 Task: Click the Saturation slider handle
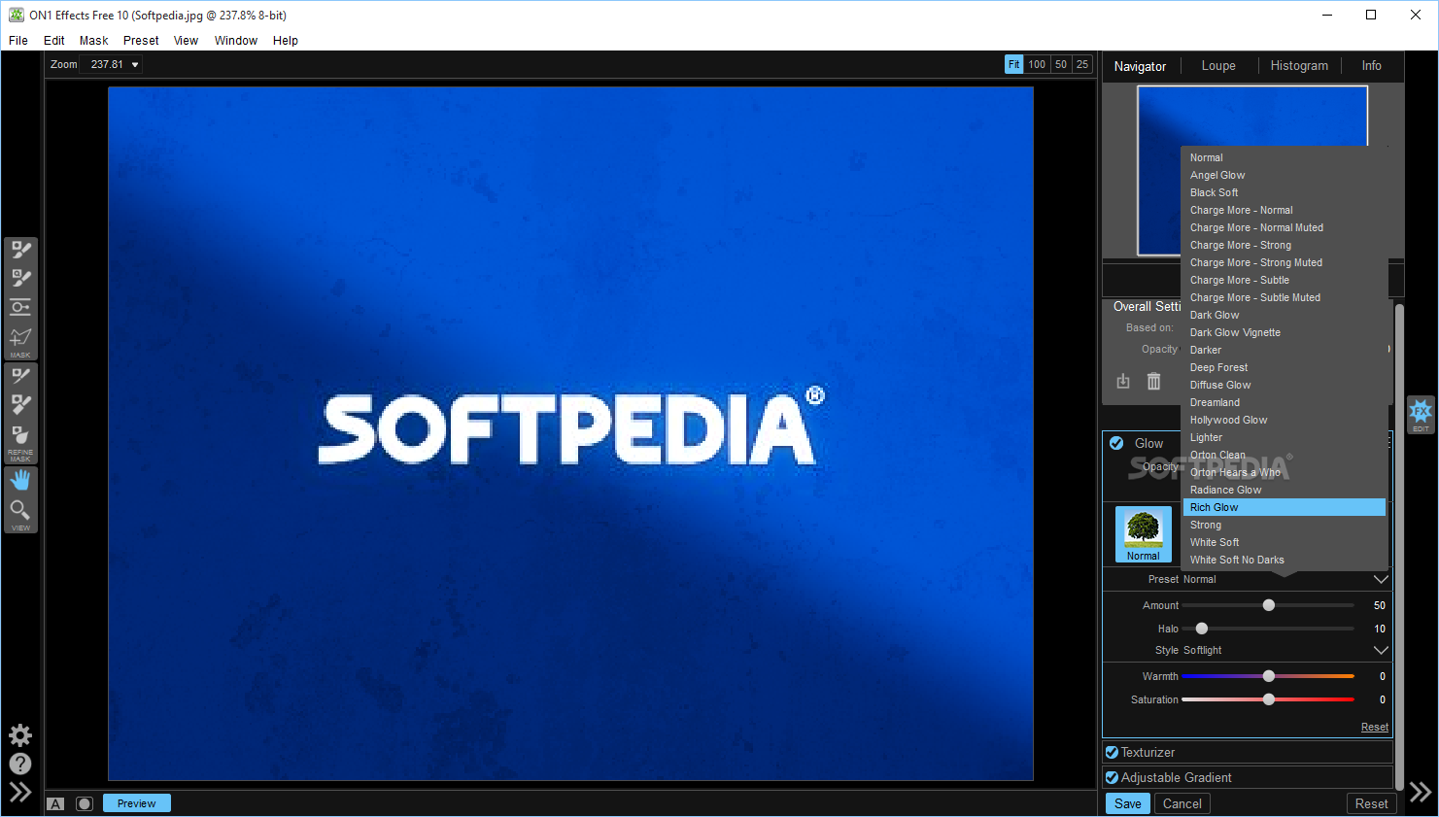(x=1268, y=699)
